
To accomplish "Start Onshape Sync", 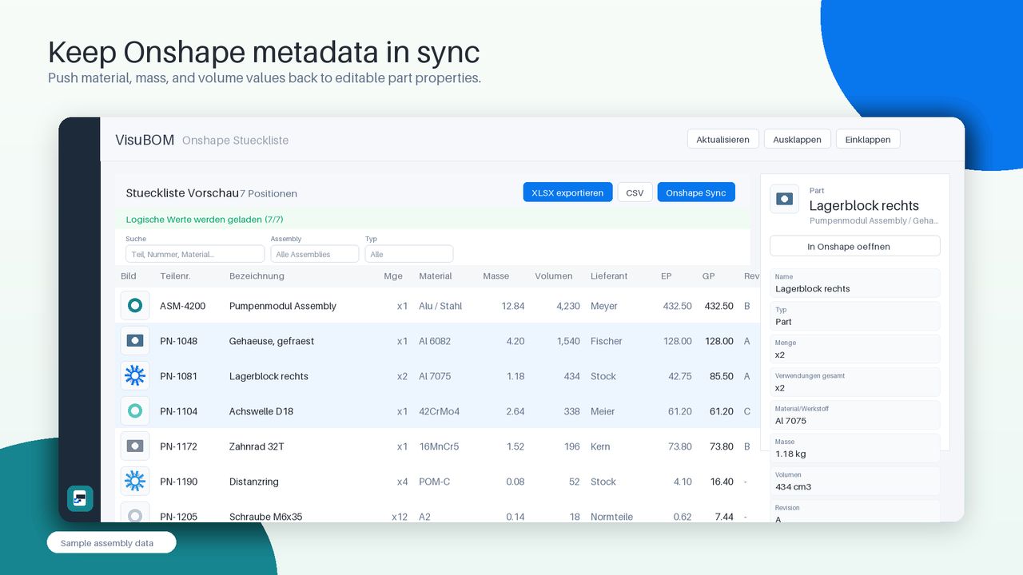I will (696, 192).
